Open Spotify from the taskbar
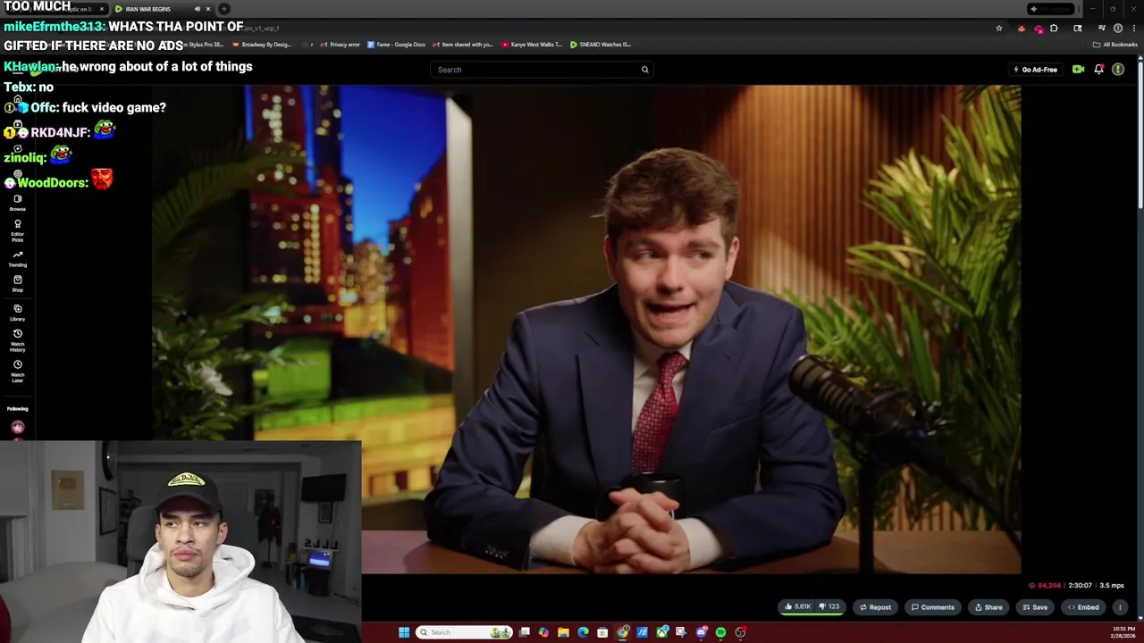1144x643 pixels. click(720, 632)
